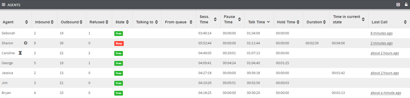Click the arrow icon beside Sharon
The image size is (410, 98).
(26, 43)
